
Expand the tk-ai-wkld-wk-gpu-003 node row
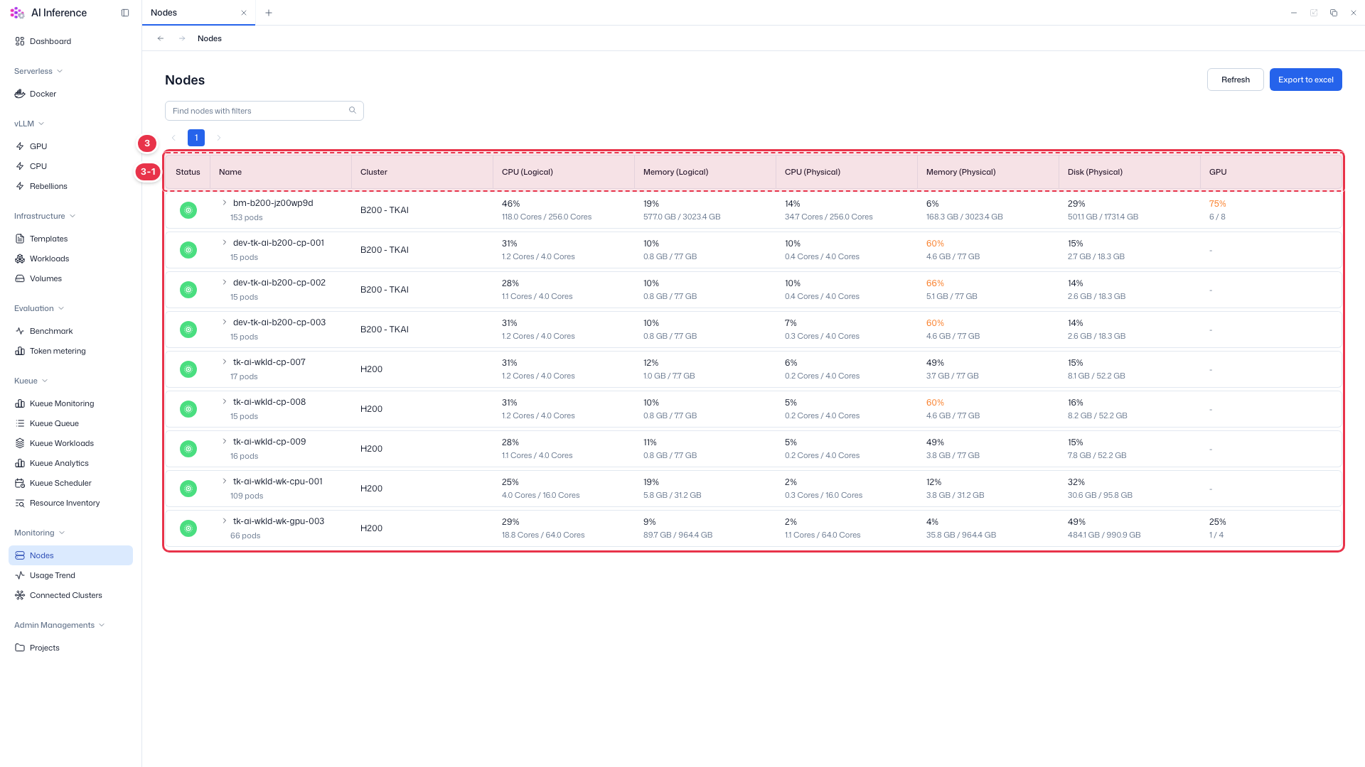225,521
